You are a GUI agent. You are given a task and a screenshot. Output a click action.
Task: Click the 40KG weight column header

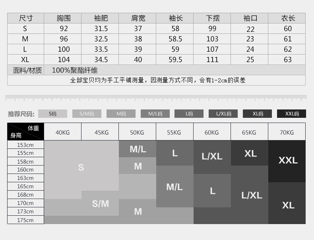[x=62, y=132]
